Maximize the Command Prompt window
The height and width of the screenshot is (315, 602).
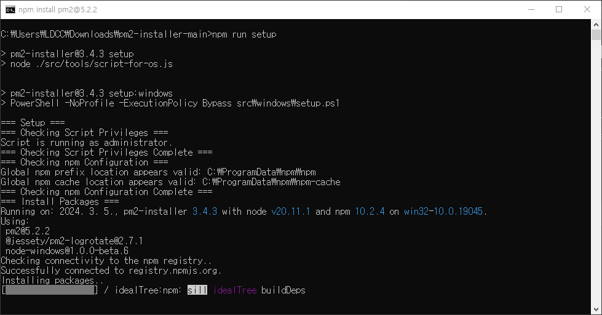click(559, 10)
